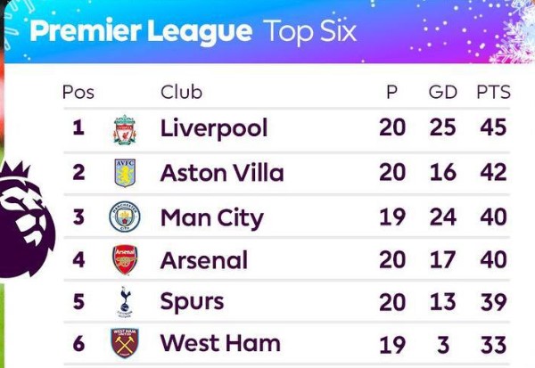Select the West Ham club name
Image resolution: width=535 pixels, height=368 pixels.
click(219, 343)
